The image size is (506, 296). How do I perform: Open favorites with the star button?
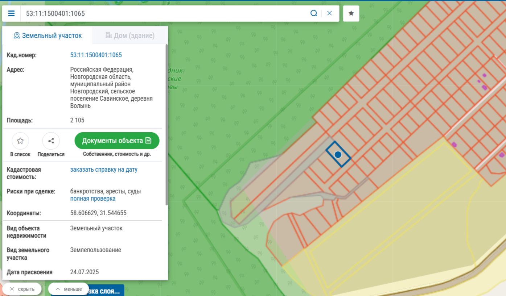coord(351,13)
